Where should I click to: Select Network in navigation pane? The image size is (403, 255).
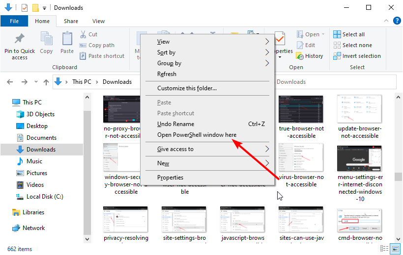29,228
